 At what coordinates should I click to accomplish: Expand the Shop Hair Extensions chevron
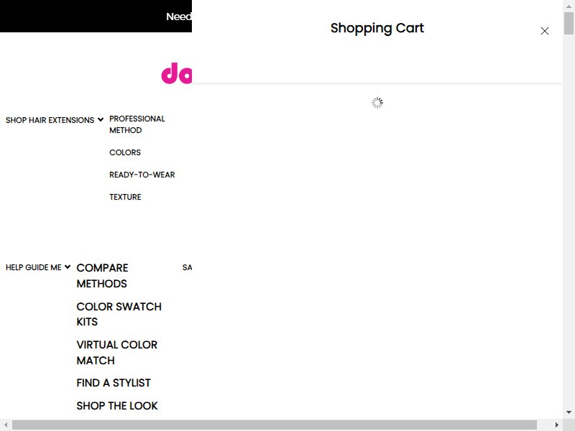[x=101, y=119]
